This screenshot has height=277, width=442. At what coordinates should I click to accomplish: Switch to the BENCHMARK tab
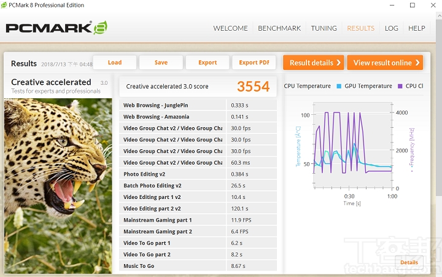pyautogui.click(x=279, y=28)
